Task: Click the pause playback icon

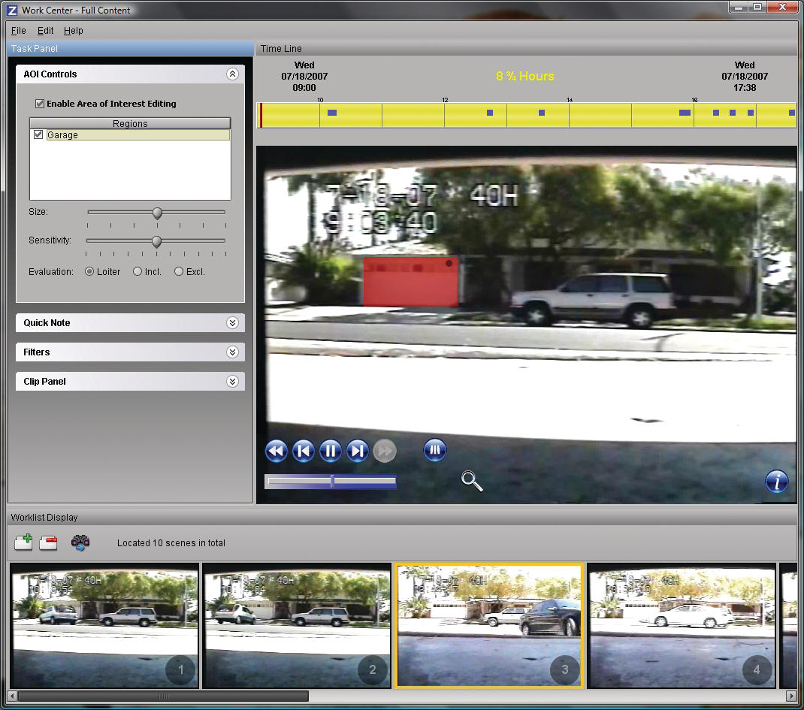Action: click(x=330, y=450)
